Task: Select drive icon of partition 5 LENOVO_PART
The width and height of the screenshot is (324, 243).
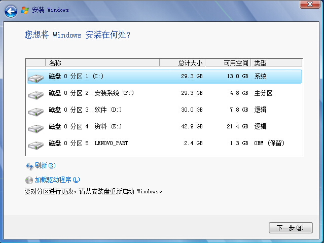Action: coord(36,145)
